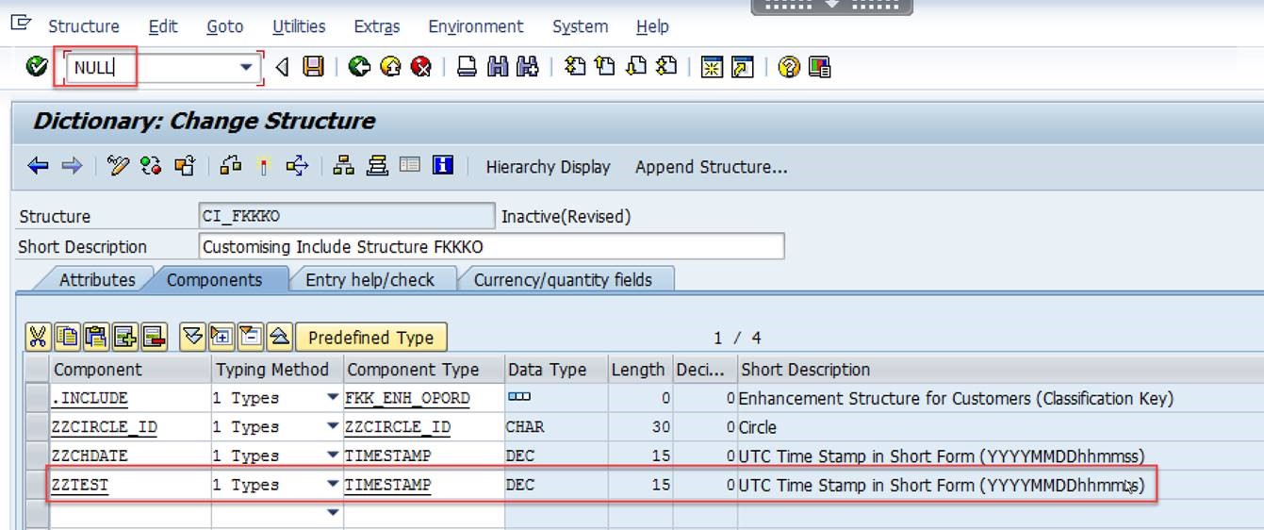Collapse the command field triangle arrow

282,67
